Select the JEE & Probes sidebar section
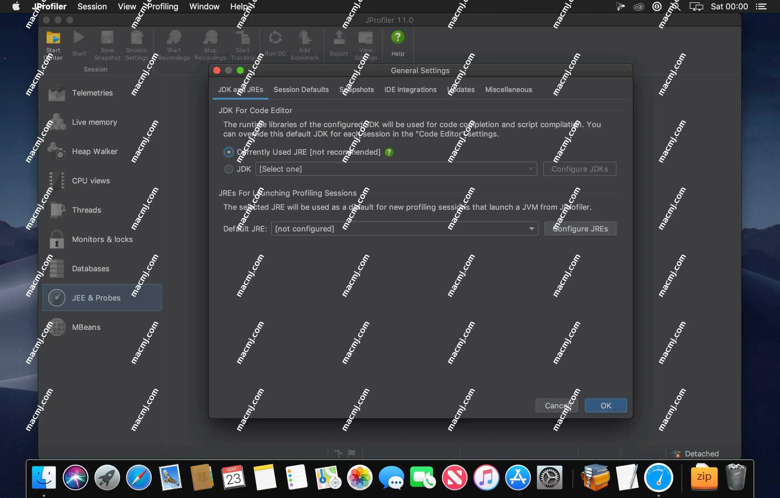This screenshot has width=780, height=498. pyautogui.click(x=102, y=298)
